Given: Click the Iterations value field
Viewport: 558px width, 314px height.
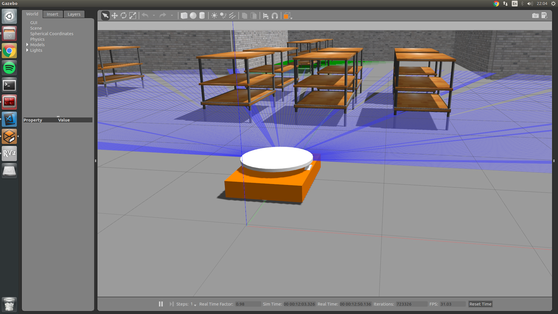Looking at the screenshot, I should click(412, 304).
